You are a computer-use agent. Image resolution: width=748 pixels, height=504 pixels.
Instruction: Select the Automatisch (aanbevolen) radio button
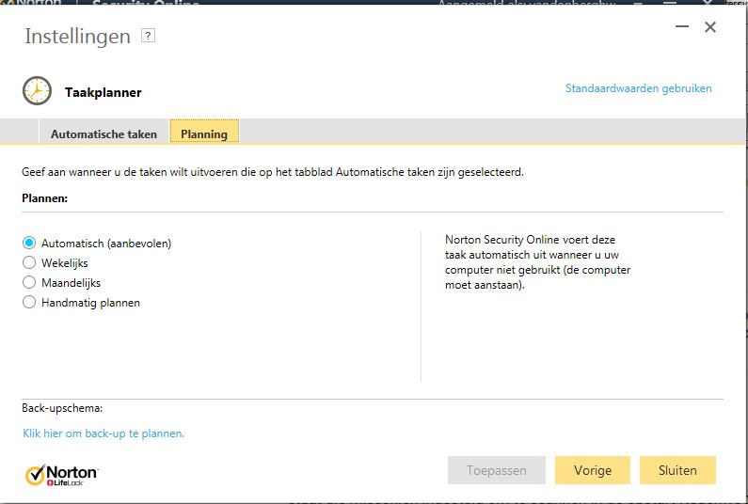tap(29, 244)
